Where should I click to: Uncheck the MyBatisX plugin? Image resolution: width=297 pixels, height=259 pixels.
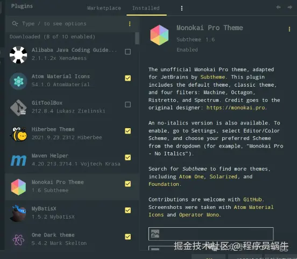tap(128, 211)
